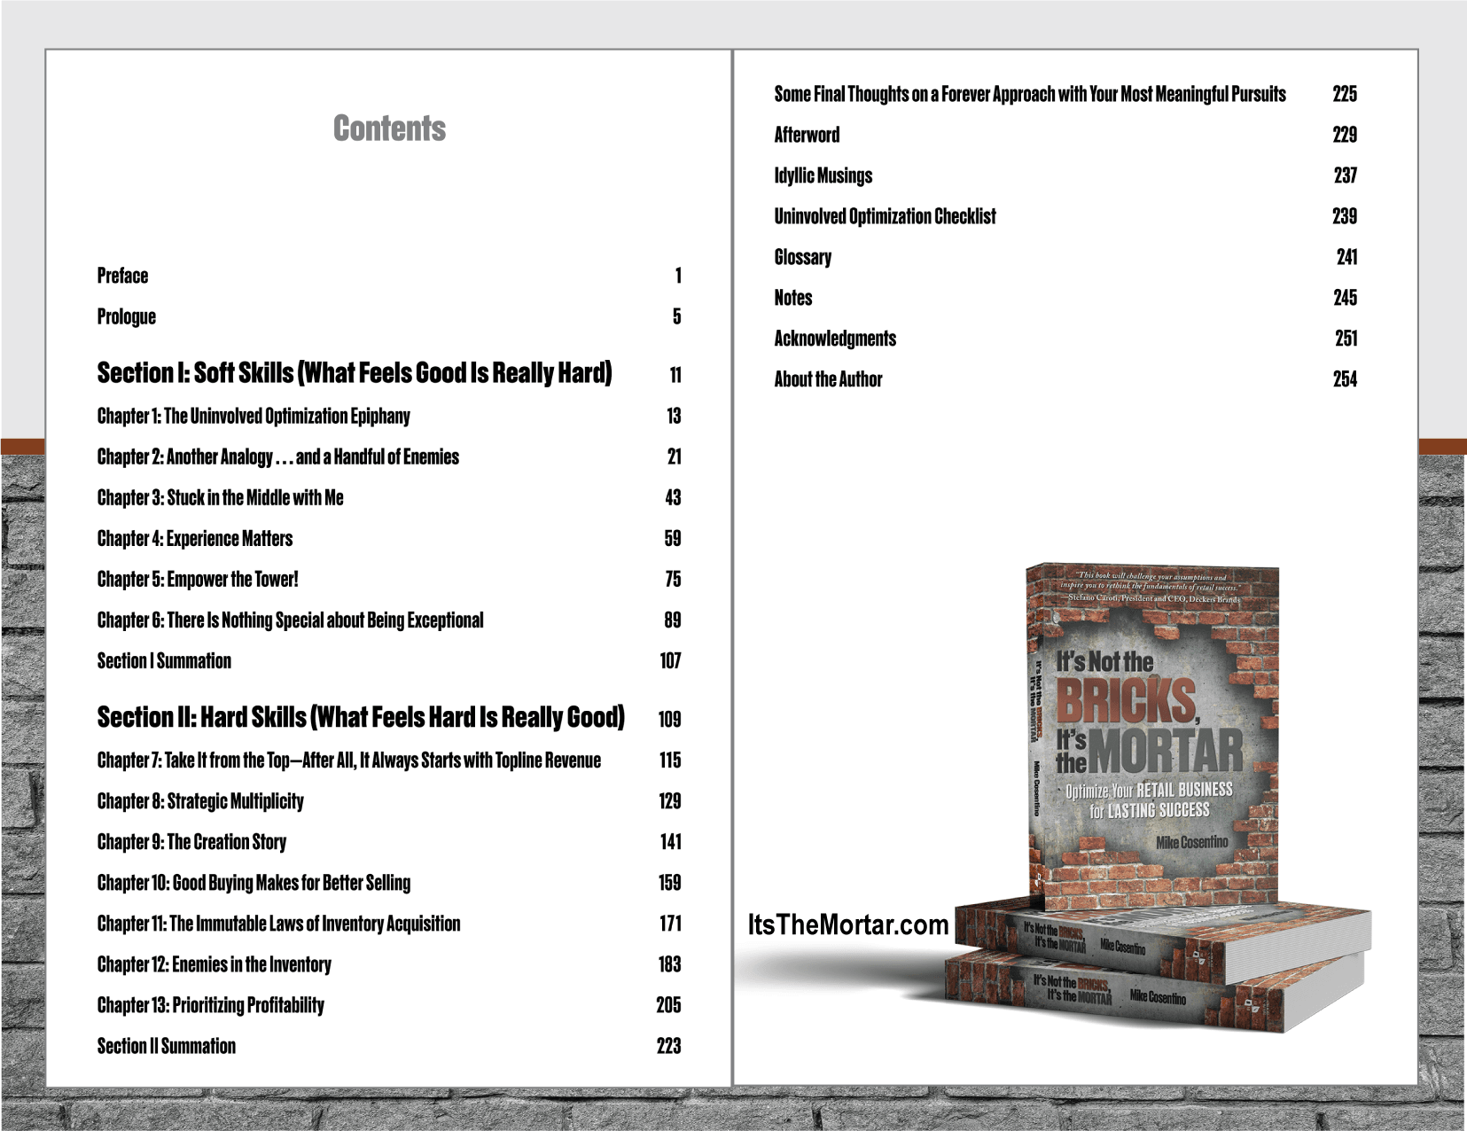Select Chapter 13: Prioritizing Profitability
1467x1131 pixels.
pos(210,1004)
